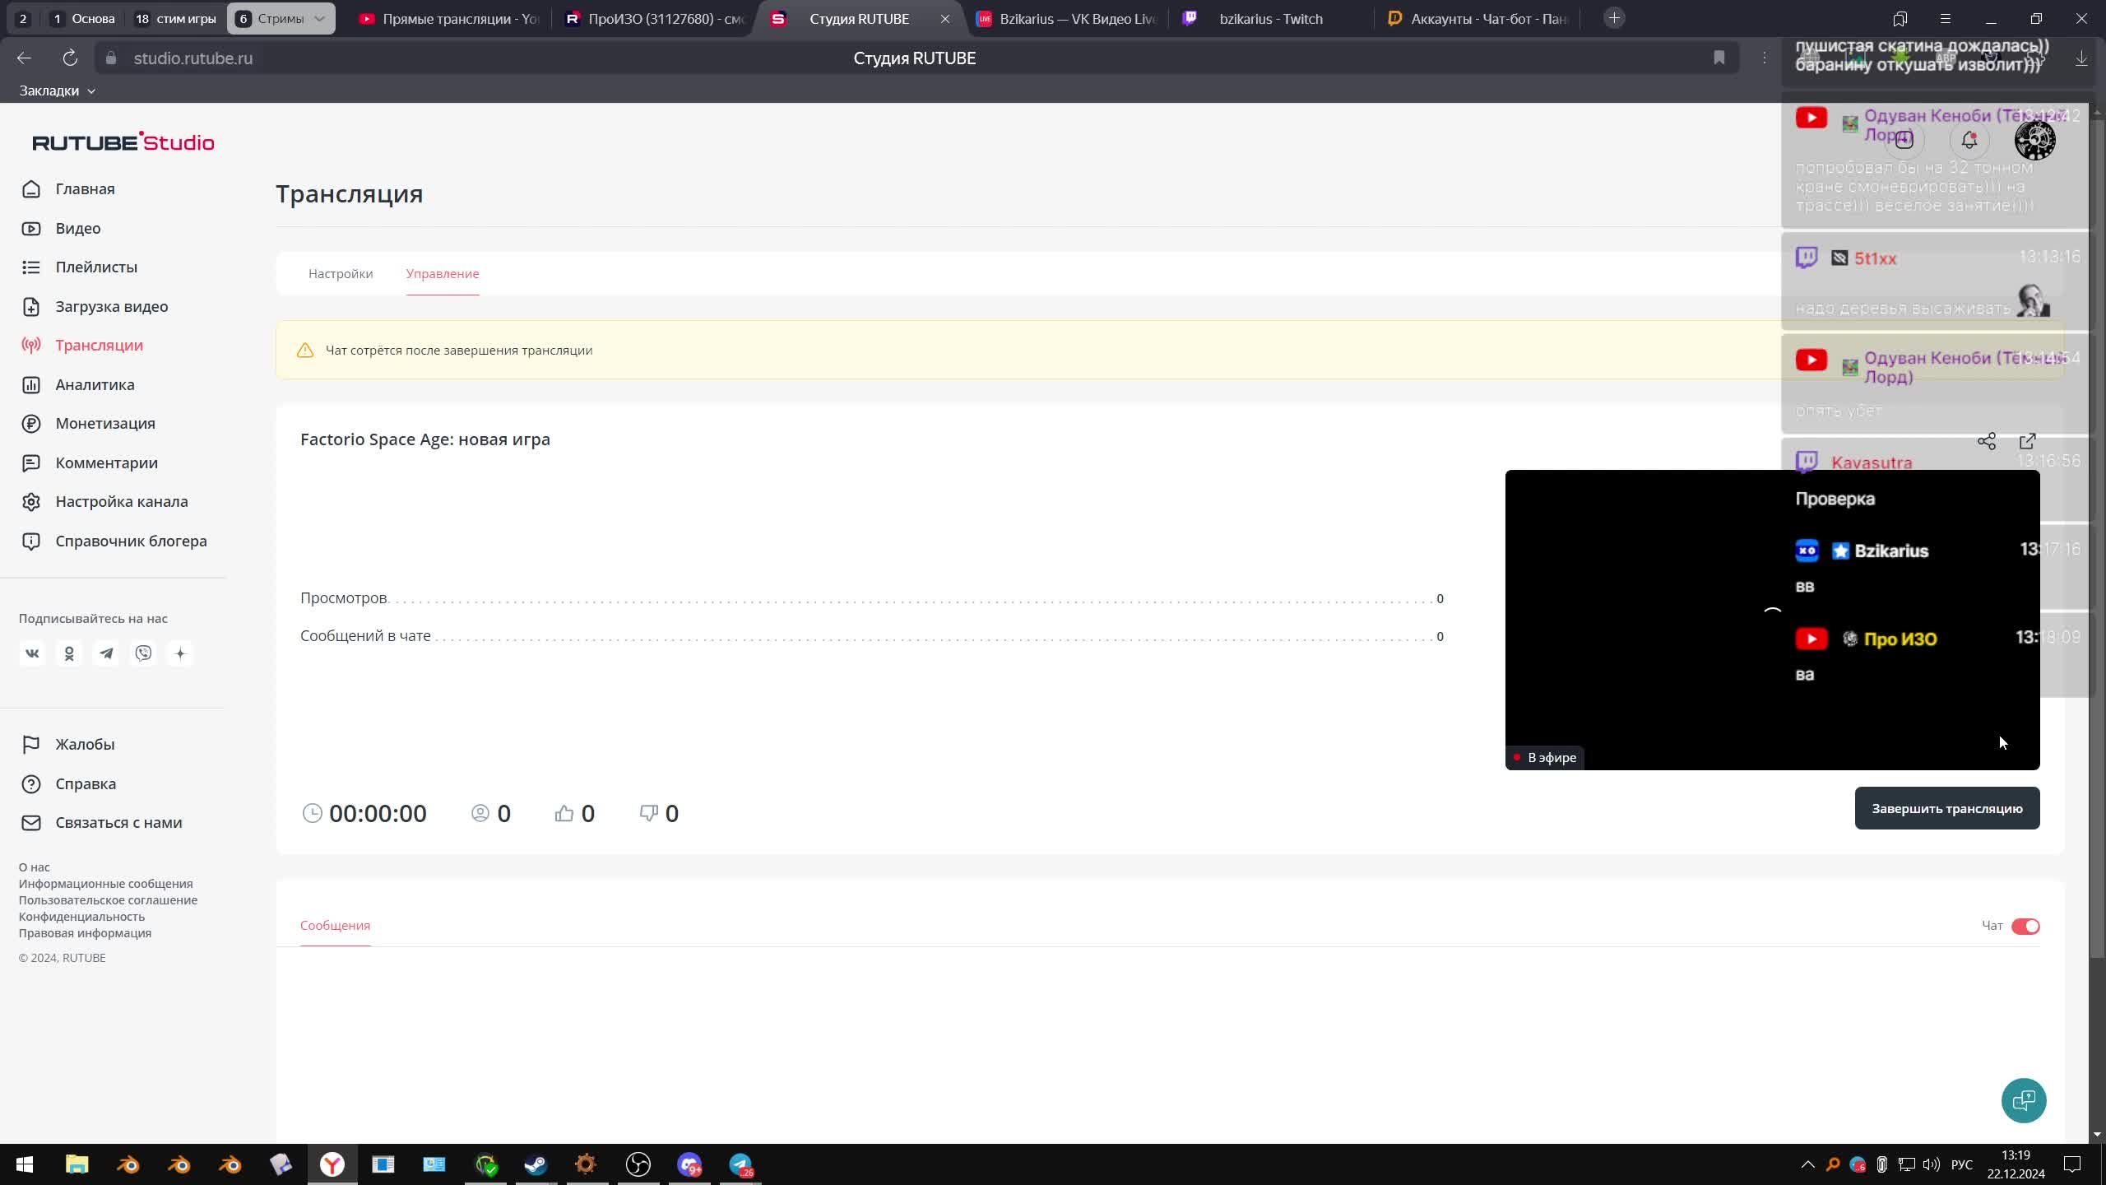Switch to the Настройки tab
Screen dimensions: 2106x1185
[340, 273]
